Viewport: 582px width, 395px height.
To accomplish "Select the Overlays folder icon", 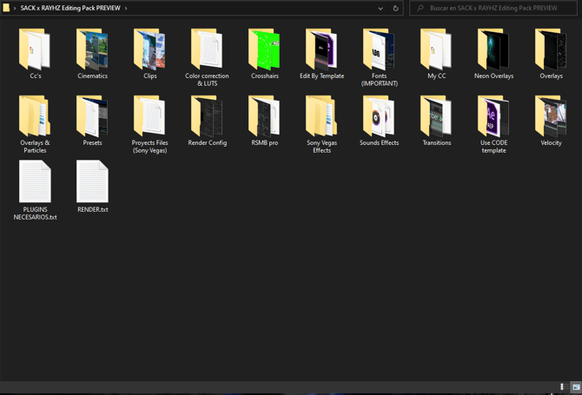I will [552, 49].
